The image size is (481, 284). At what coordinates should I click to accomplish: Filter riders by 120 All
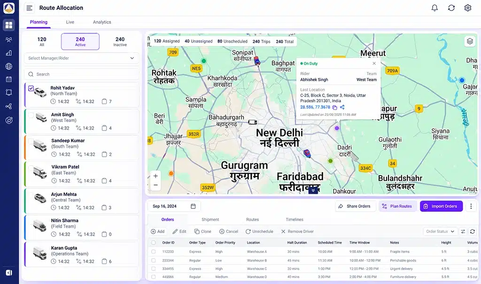[x=42, y=41]
